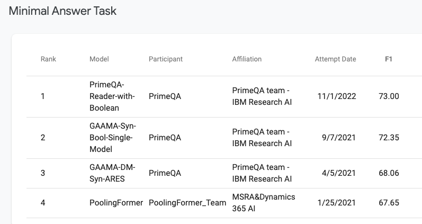Click the Affiliation column header

point(247,59)
